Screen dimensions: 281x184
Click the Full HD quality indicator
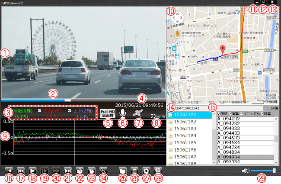pos(108,113)
